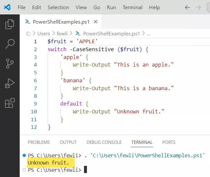
Task: Expand breadcrumb ellipsis after file name
Action: pos(148,33)
